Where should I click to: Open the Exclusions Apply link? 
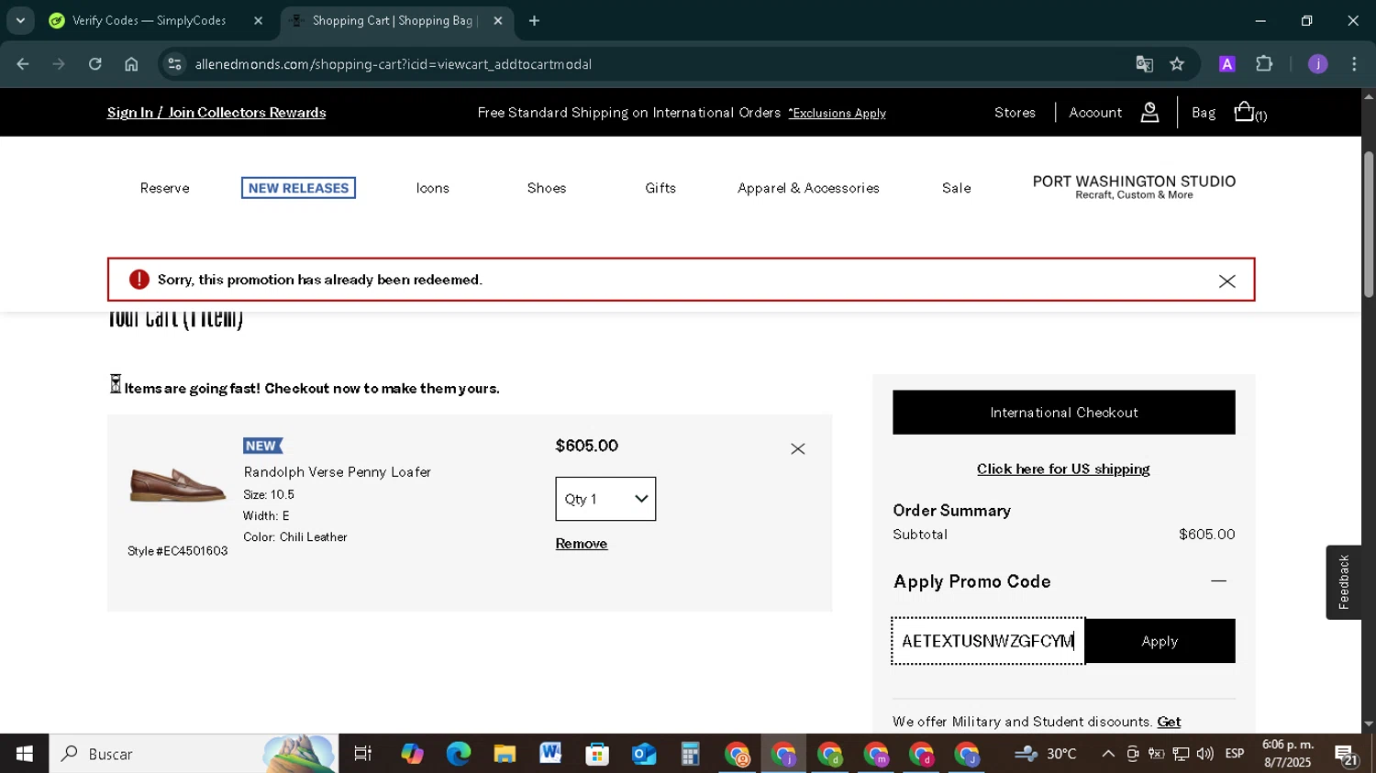tap(837, 113)
